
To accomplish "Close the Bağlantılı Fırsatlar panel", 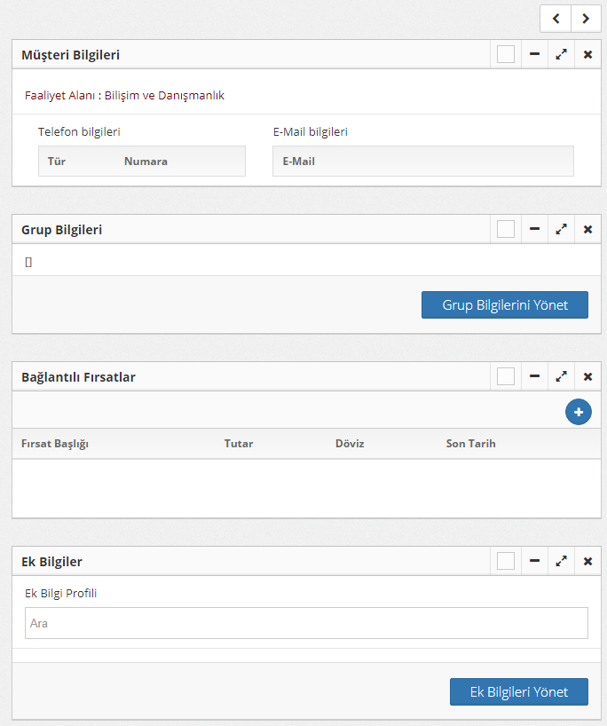I will click(x=587, y=376).
